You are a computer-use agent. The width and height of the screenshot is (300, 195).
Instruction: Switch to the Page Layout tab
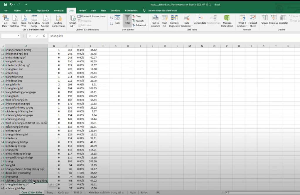click(x=43, y=11)
